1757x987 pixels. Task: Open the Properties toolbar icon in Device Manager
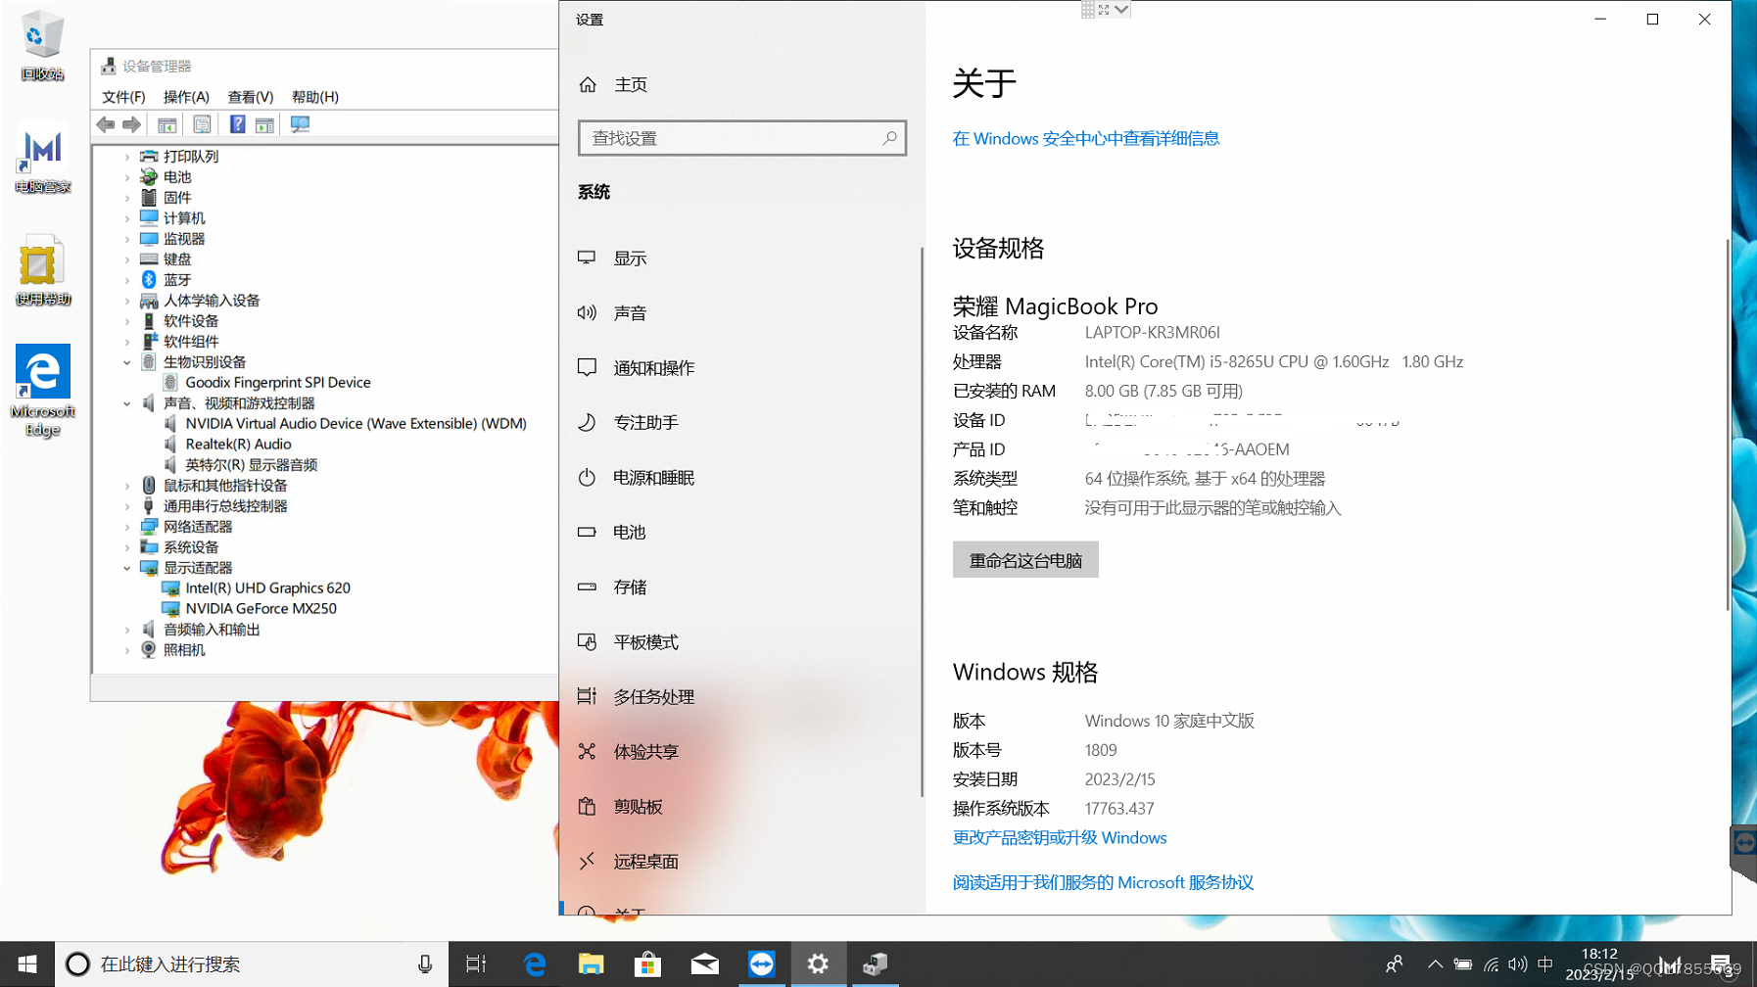[202, 124]
